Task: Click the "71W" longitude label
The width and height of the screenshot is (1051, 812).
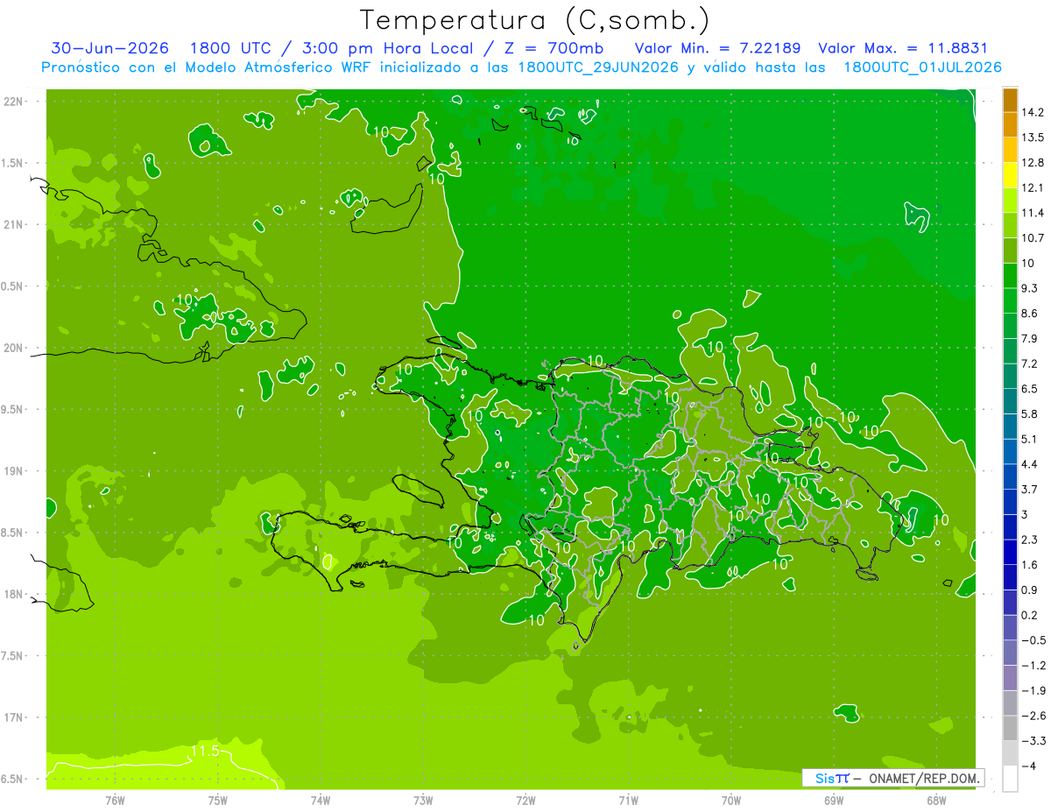Action: 628,800
